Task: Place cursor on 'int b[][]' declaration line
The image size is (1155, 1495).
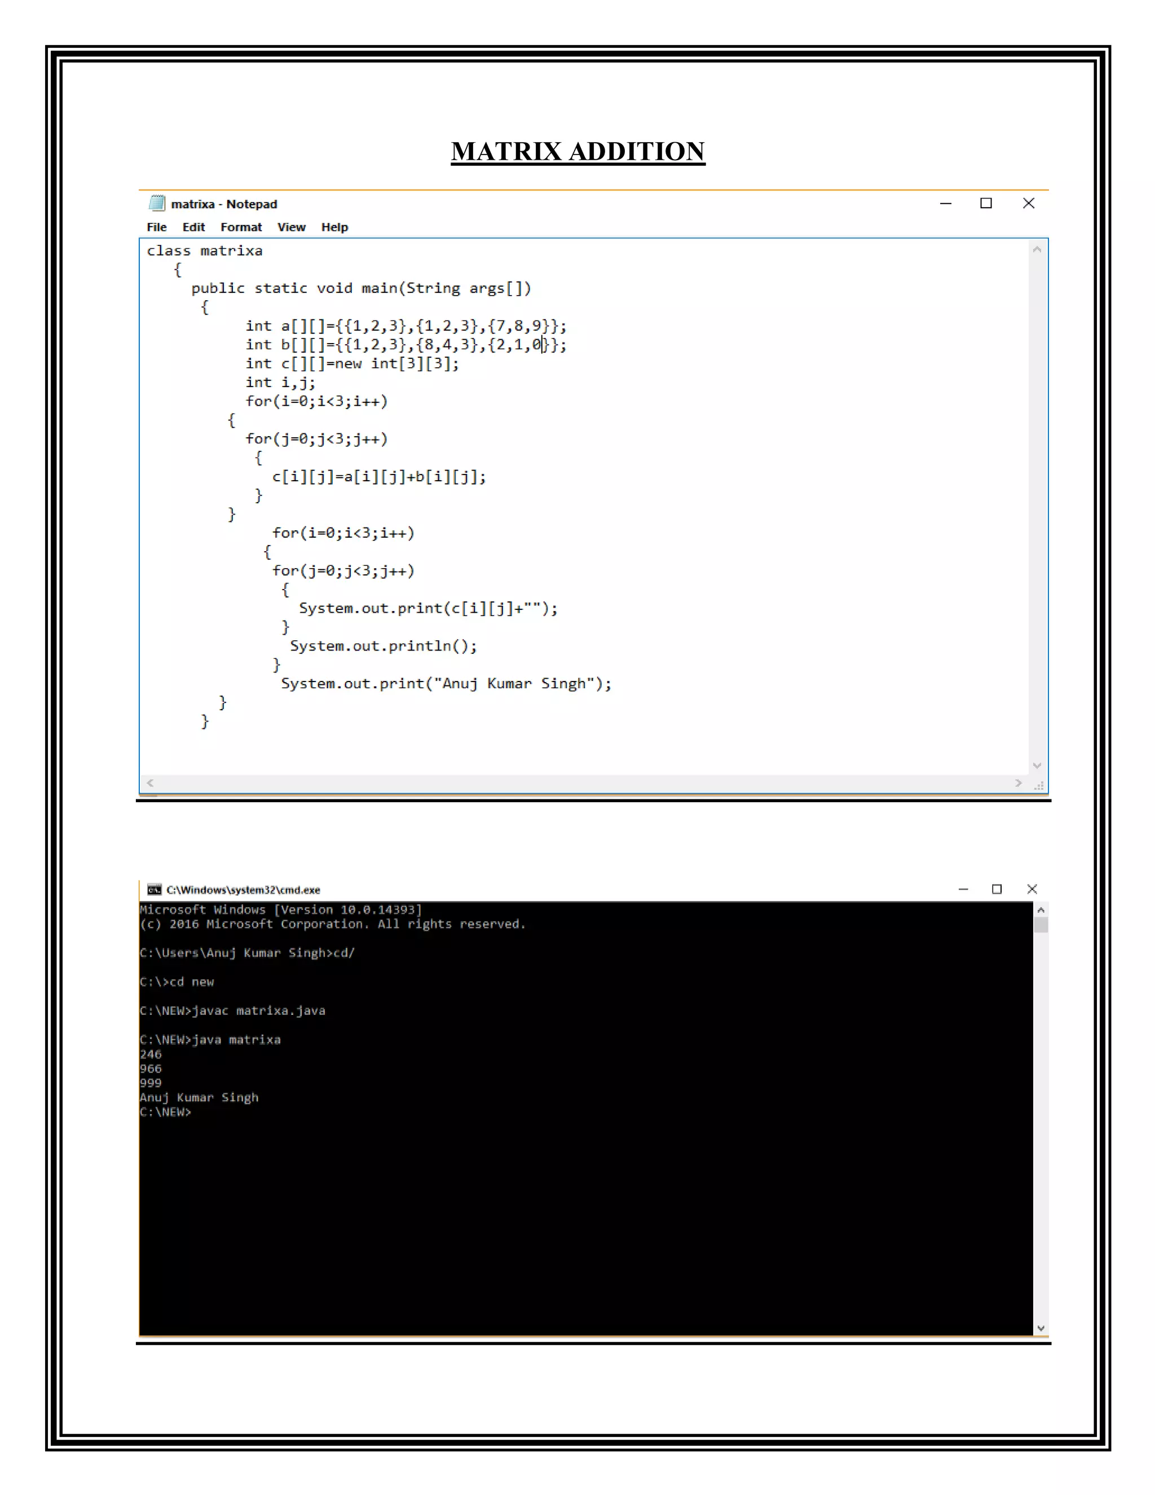Action: tap(407, 344)
